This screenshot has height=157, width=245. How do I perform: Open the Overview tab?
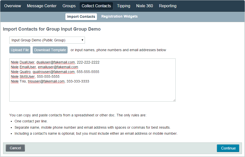pos(13,6)
